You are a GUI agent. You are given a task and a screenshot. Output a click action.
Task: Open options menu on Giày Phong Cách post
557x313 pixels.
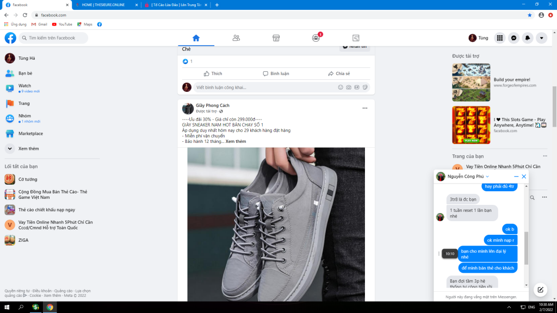coord(365,108)
